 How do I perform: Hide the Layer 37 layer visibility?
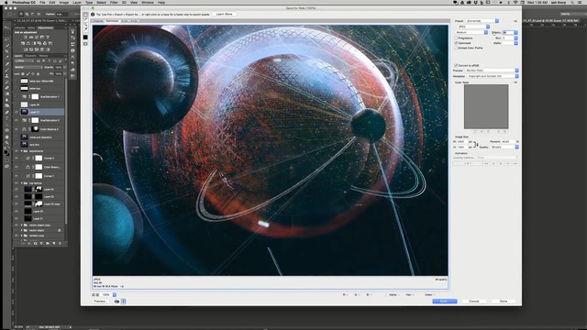(17, 112)
